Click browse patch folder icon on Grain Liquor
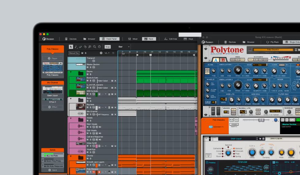The image size is (300, 175). (260, 139)
